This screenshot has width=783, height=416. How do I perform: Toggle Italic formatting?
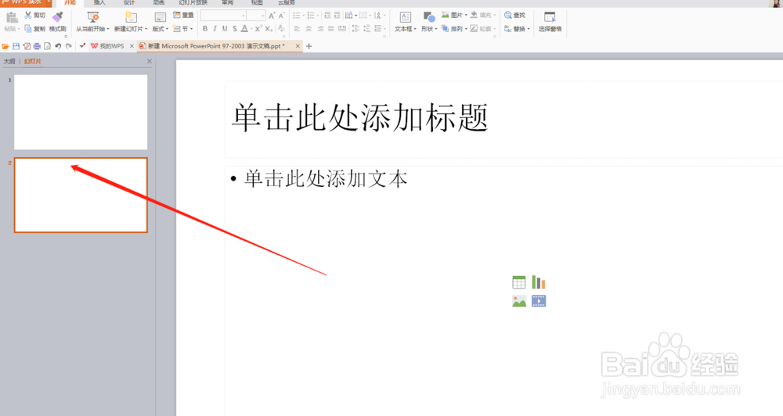tap(215, 28)
